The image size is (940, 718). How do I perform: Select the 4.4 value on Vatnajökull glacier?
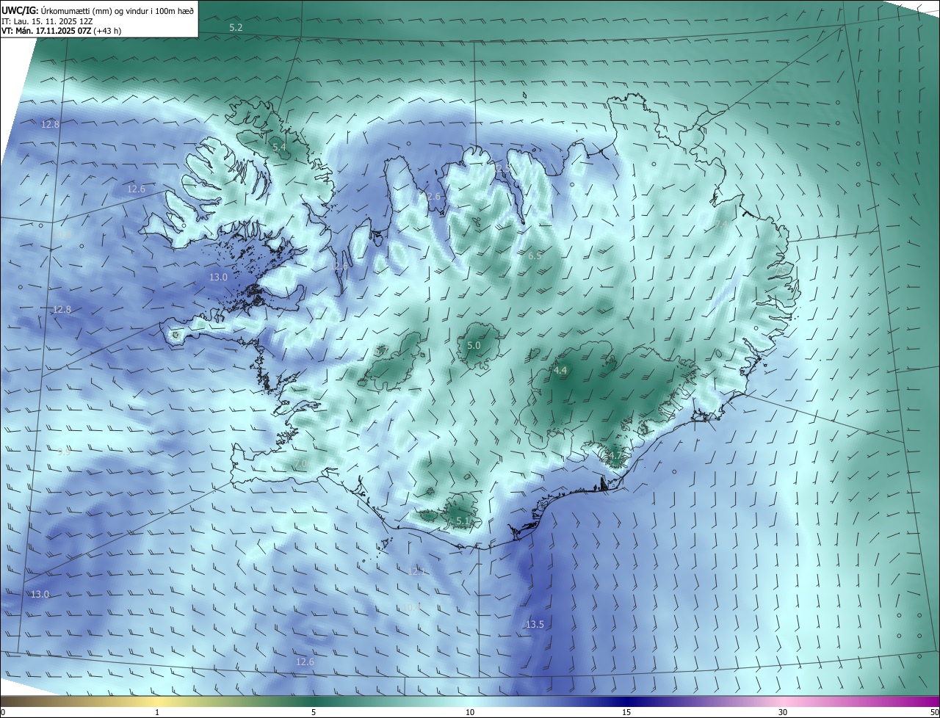[560, 371]
